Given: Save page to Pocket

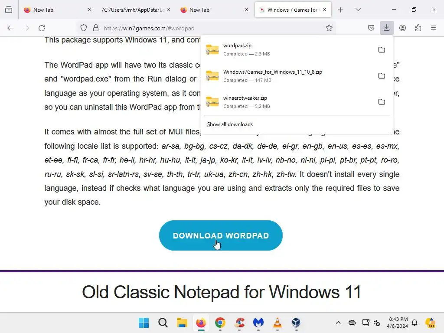Looking at the screenshot, I should [x=371, y=28].
